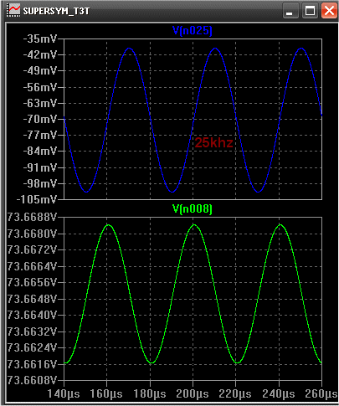Click the 73.6672V axis label
The image size is (339, 406).
32,249
